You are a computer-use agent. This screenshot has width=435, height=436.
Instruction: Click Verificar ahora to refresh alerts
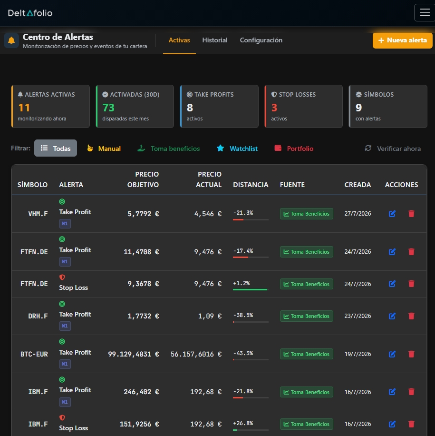393,149
